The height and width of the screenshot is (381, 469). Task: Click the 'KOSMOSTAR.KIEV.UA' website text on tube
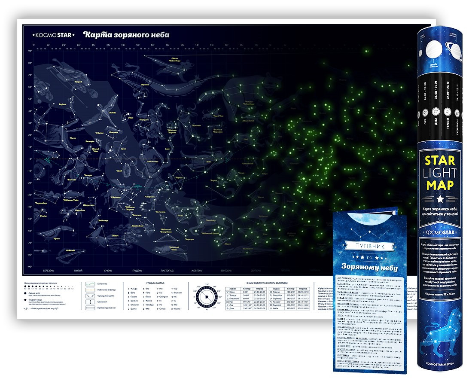pyautogui.click(x=440, y=364)
